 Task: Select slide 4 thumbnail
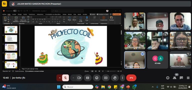tap(11, 56)
